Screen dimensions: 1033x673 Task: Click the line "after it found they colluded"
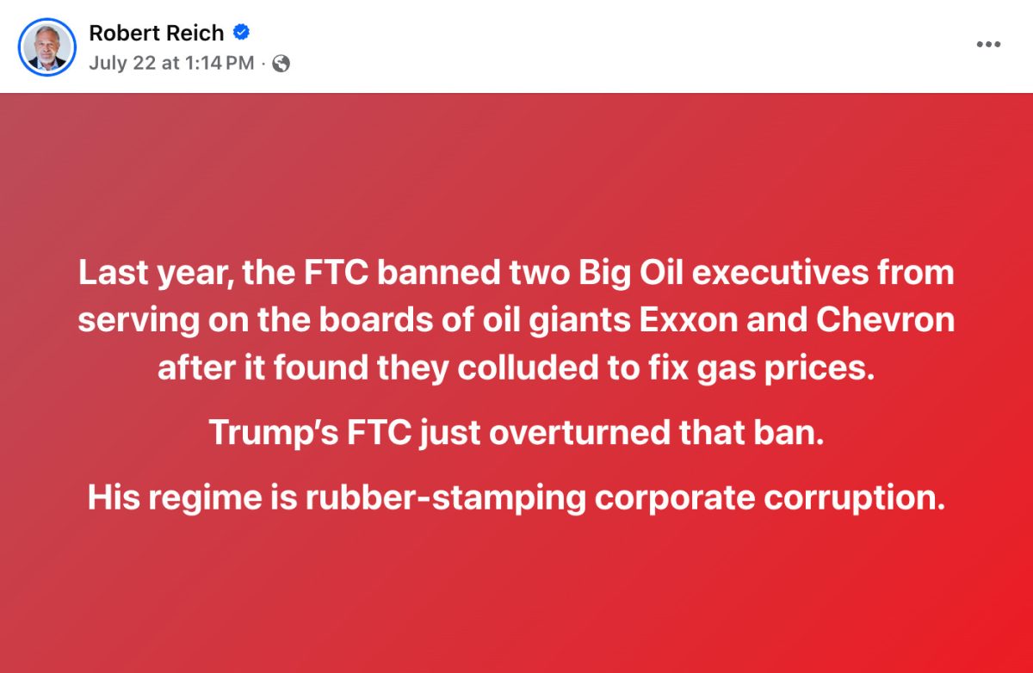click(516, 367)
